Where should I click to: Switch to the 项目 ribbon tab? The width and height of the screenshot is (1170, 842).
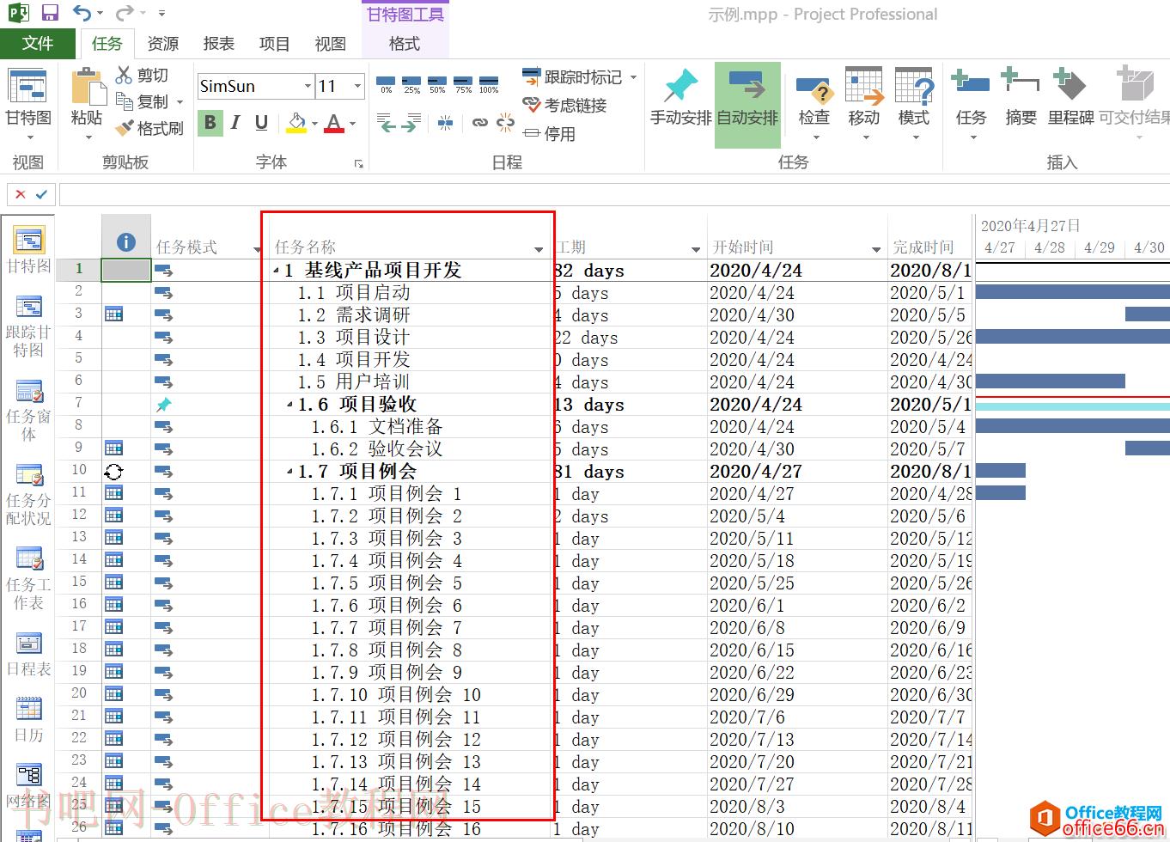274,43
